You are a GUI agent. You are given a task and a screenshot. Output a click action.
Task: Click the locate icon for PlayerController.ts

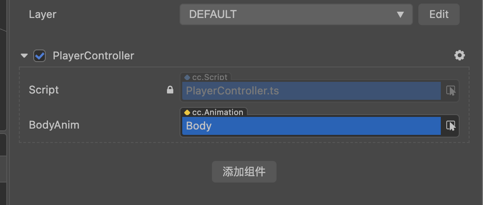point(451,91)
